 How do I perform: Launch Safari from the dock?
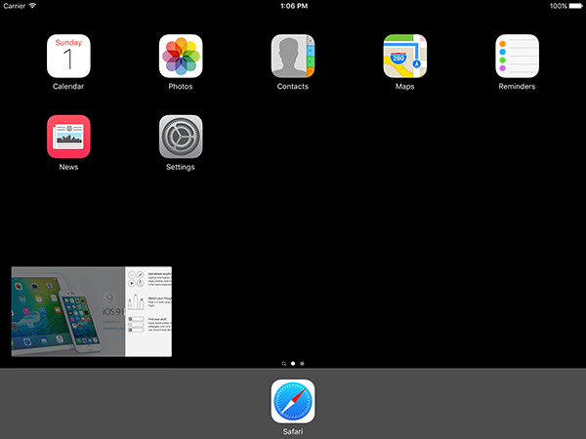[293, 401]
